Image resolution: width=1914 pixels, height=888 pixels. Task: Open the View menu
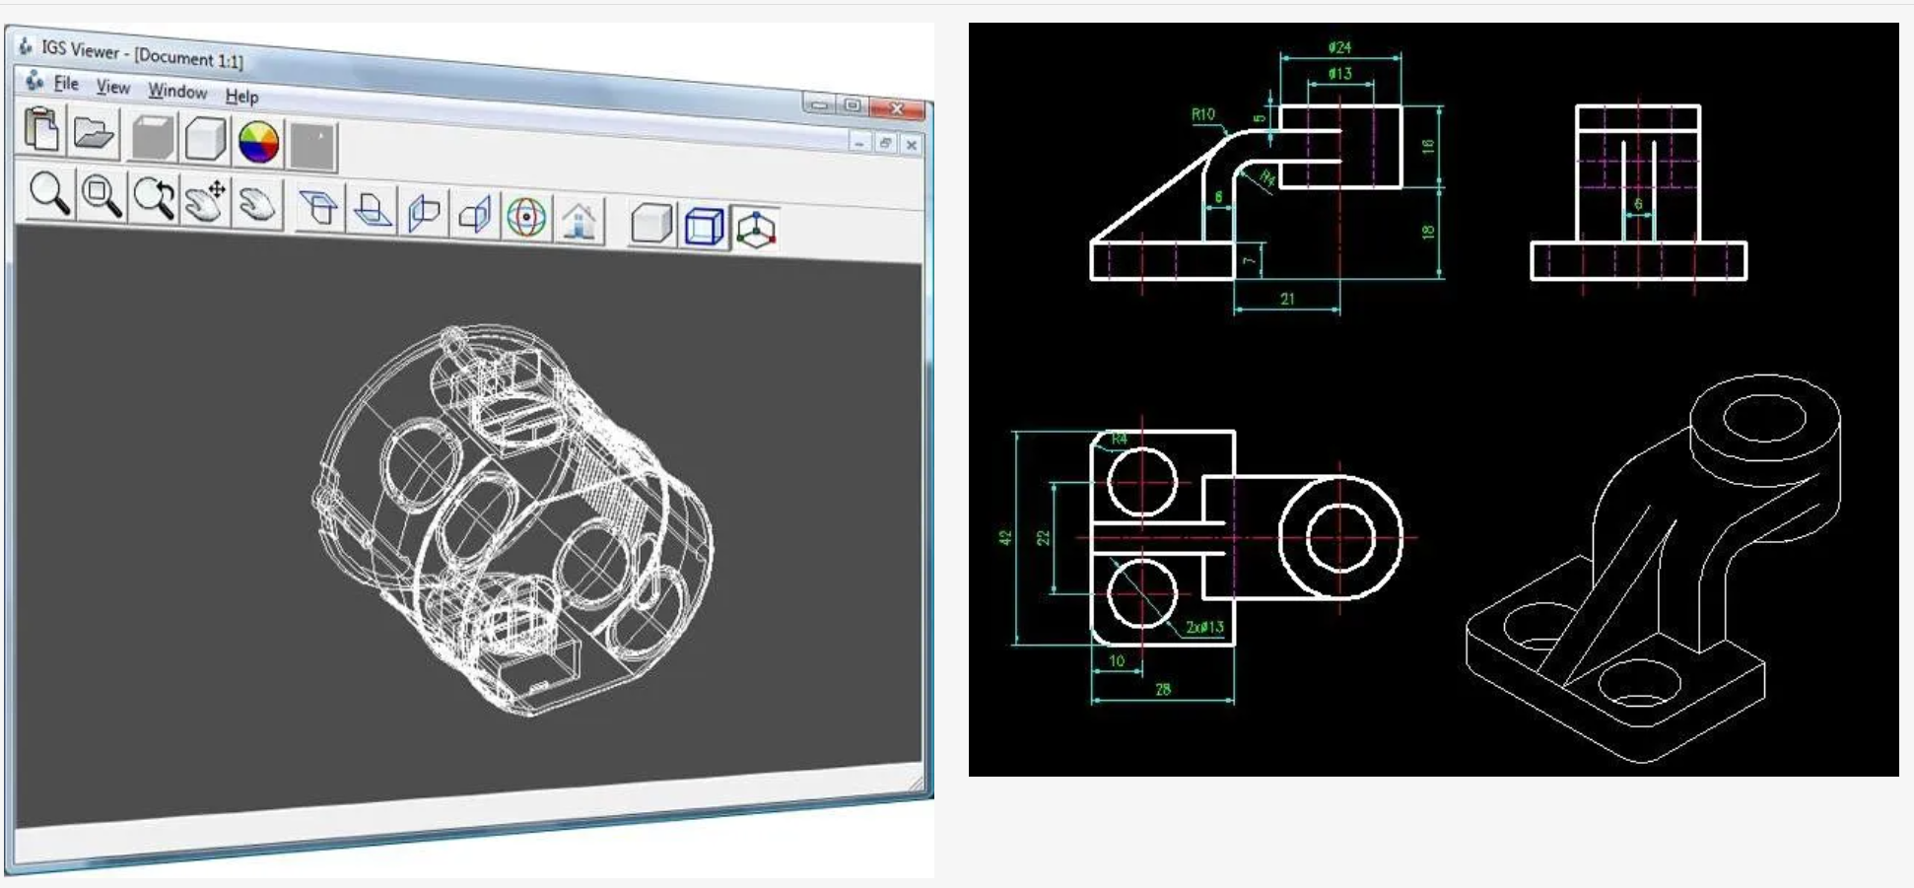112,88
